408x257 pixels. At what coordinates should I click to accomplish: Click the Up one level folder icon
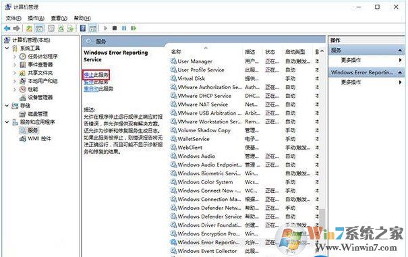coord(29,28)
